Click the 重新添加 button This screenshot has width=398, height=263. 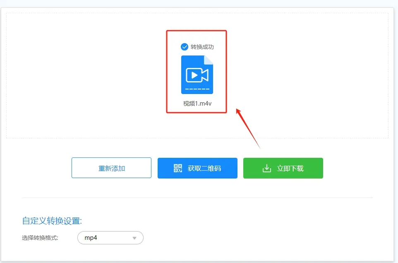(x=111, y=168)
